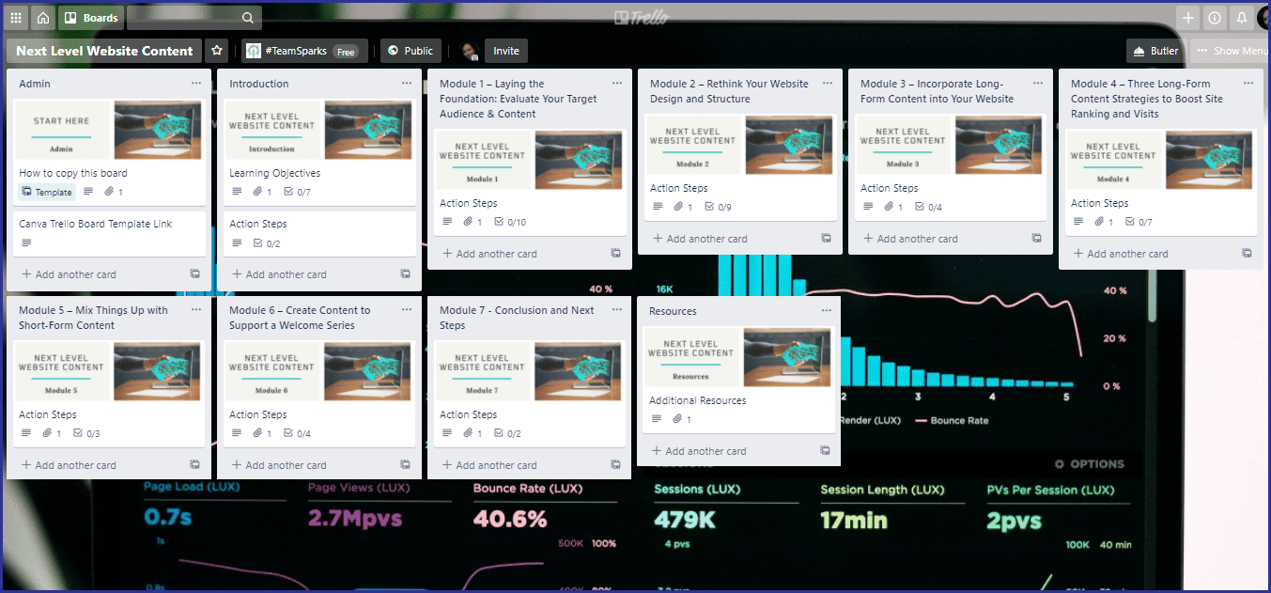Click the description icon on the Canva Template card
This screenshot has width=1271, height=593.
(x=26, y=243)
